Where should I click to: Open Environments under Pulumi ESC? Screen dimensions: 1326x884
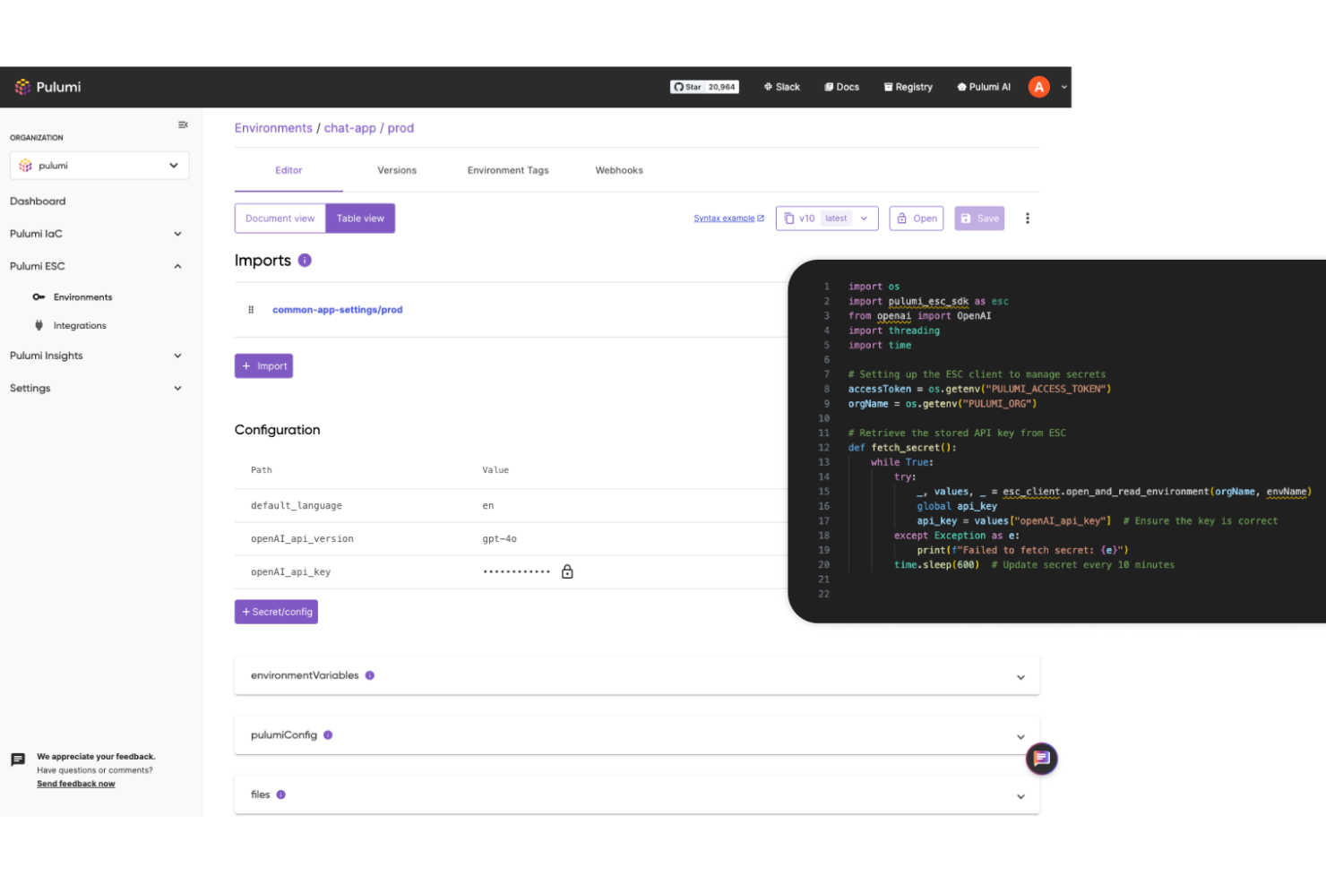click(82, 297)
